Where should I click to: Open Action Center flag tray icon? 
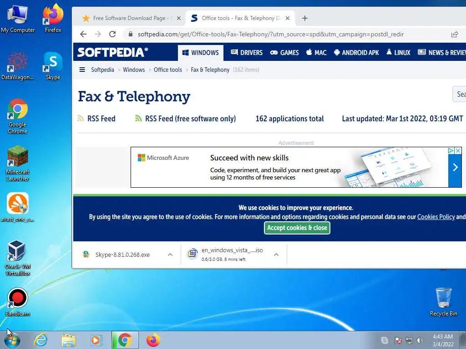tap(398, 340)
